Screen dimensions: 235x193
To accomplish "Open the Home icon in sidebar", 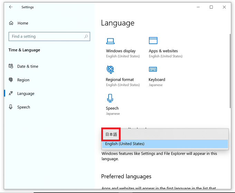I will point(11,23).
